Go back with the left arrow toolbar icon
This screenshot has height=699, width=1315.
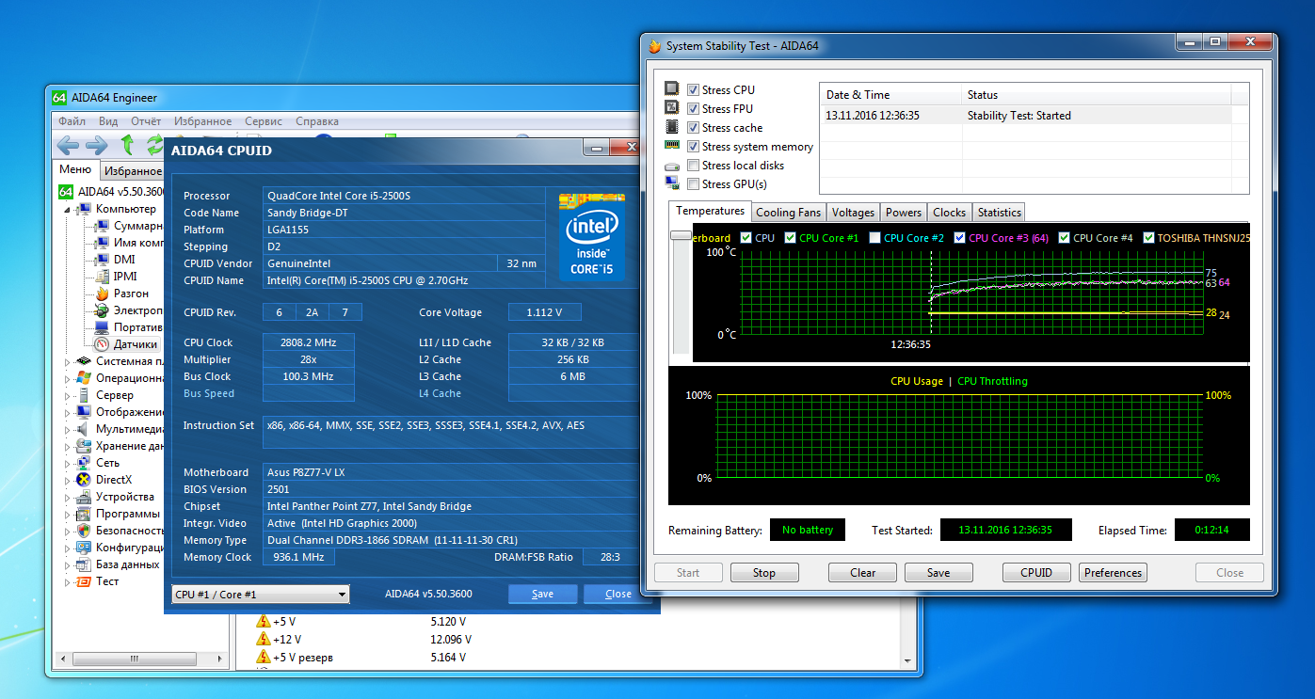pos(68,145)
